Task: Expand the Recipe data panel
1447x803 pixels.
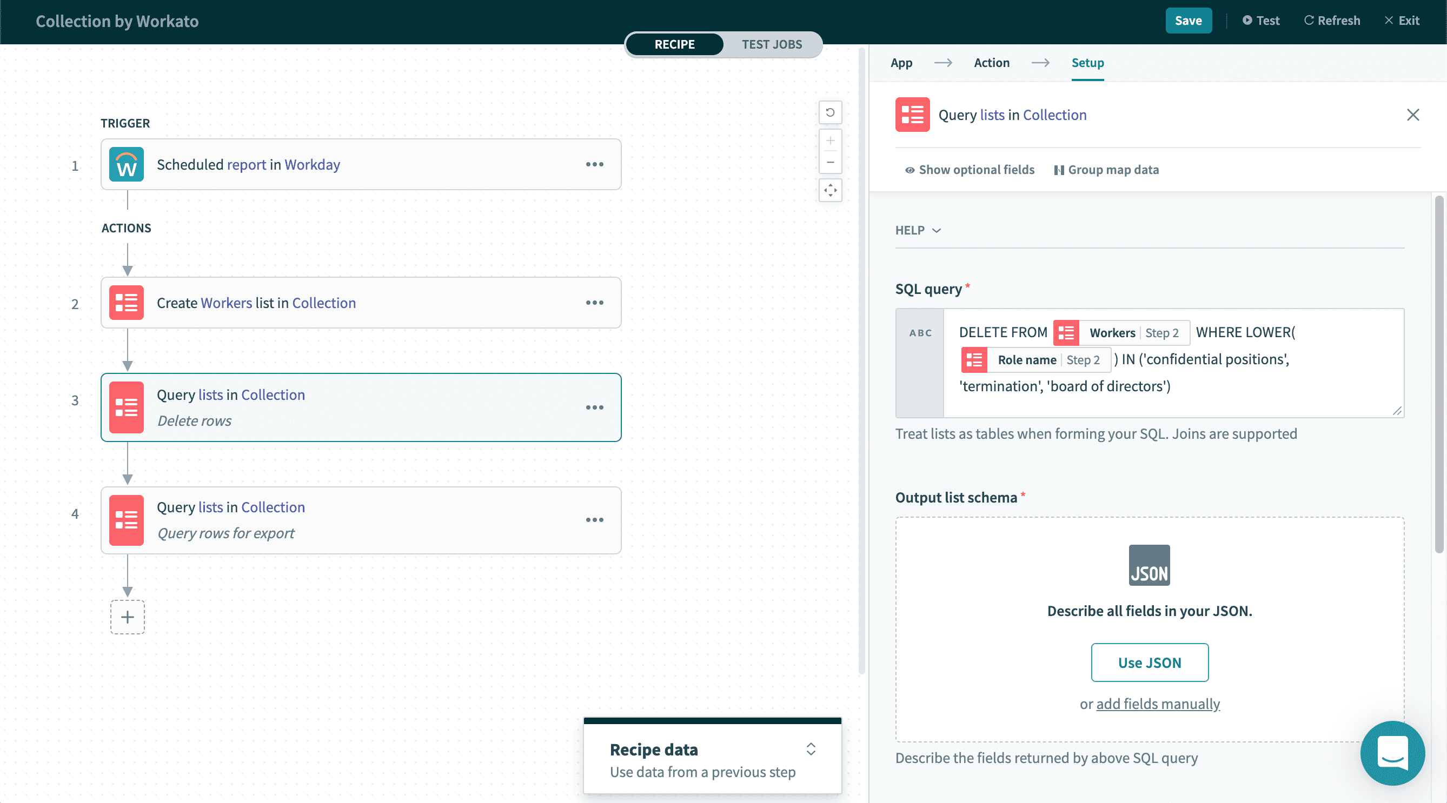Action: coord(811,748)
